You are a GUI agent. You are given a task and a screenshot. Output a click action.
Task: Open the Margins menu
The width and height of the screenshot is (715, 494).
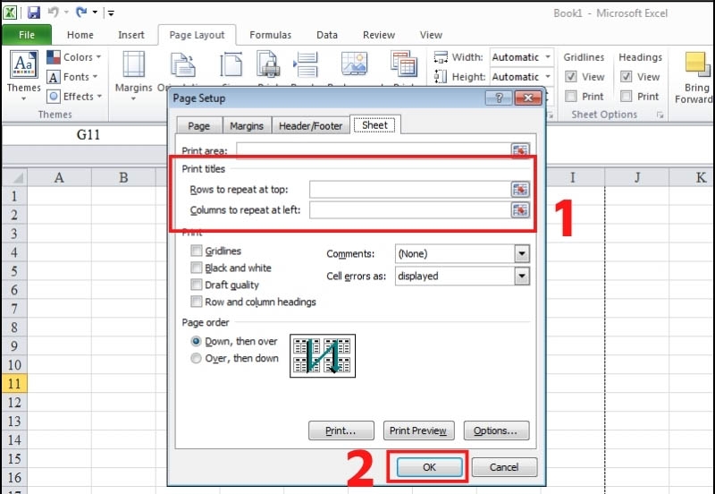click(x=133, y=75)
